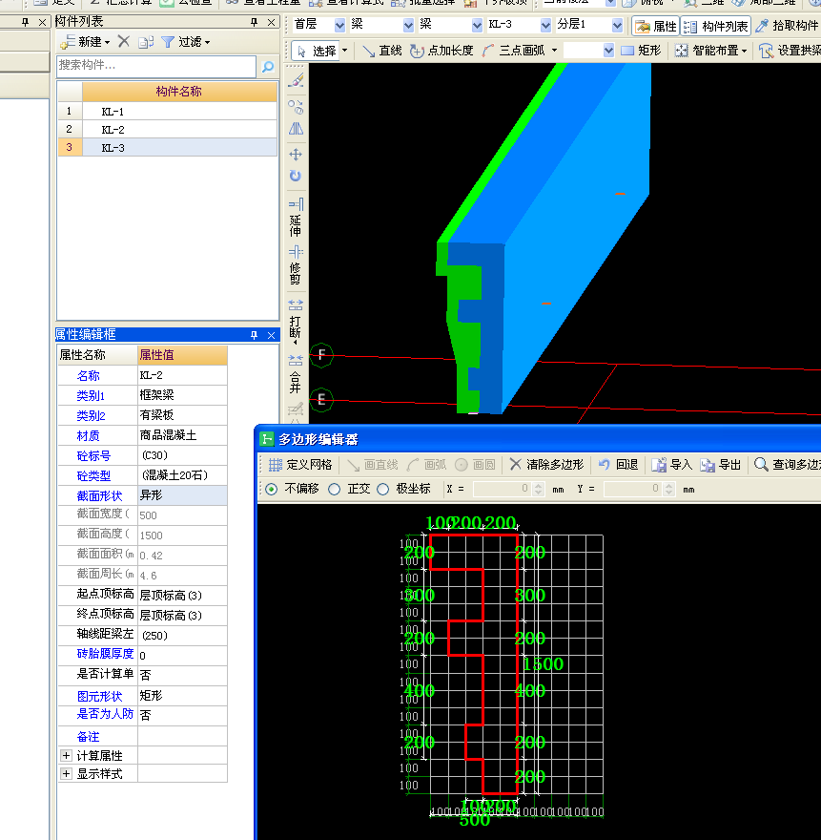Click the 名称 property value KL-2

[182, 375]
